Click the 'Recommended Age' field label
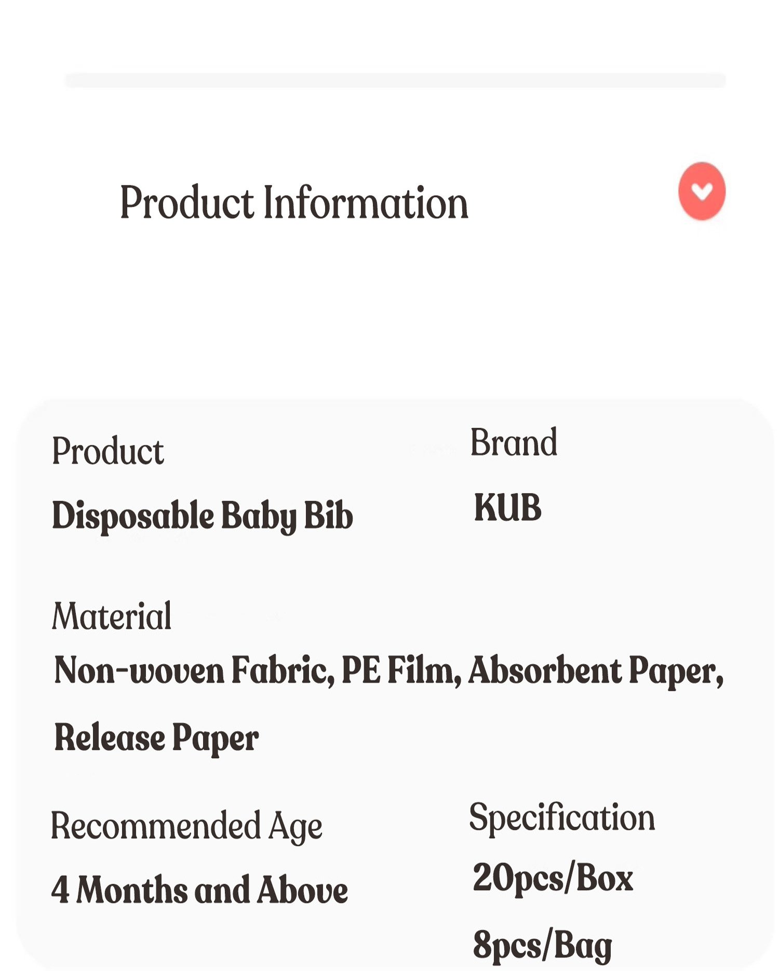The height and width of the screenshot is (971, 779). click(x=186, y=826)
